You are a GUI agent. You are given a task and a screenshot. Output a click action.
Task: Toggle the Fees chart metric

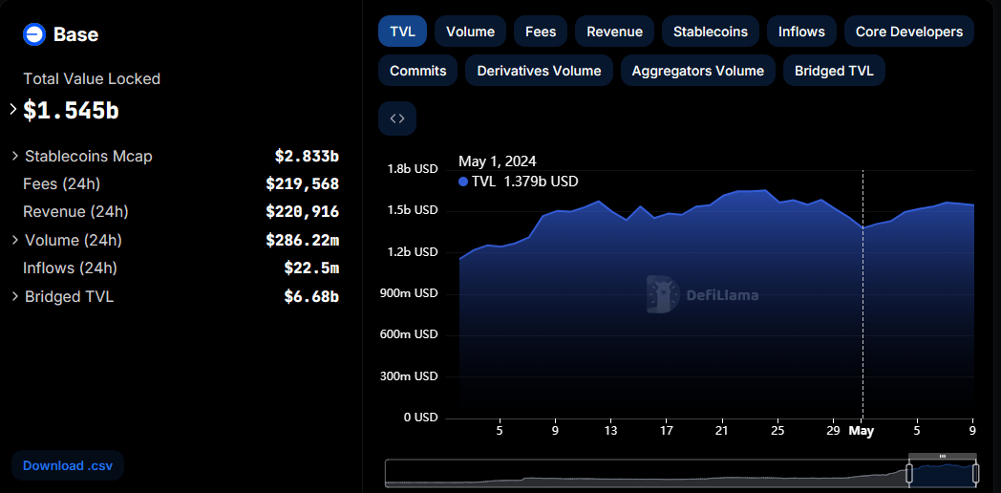click(x=541, y=32)
